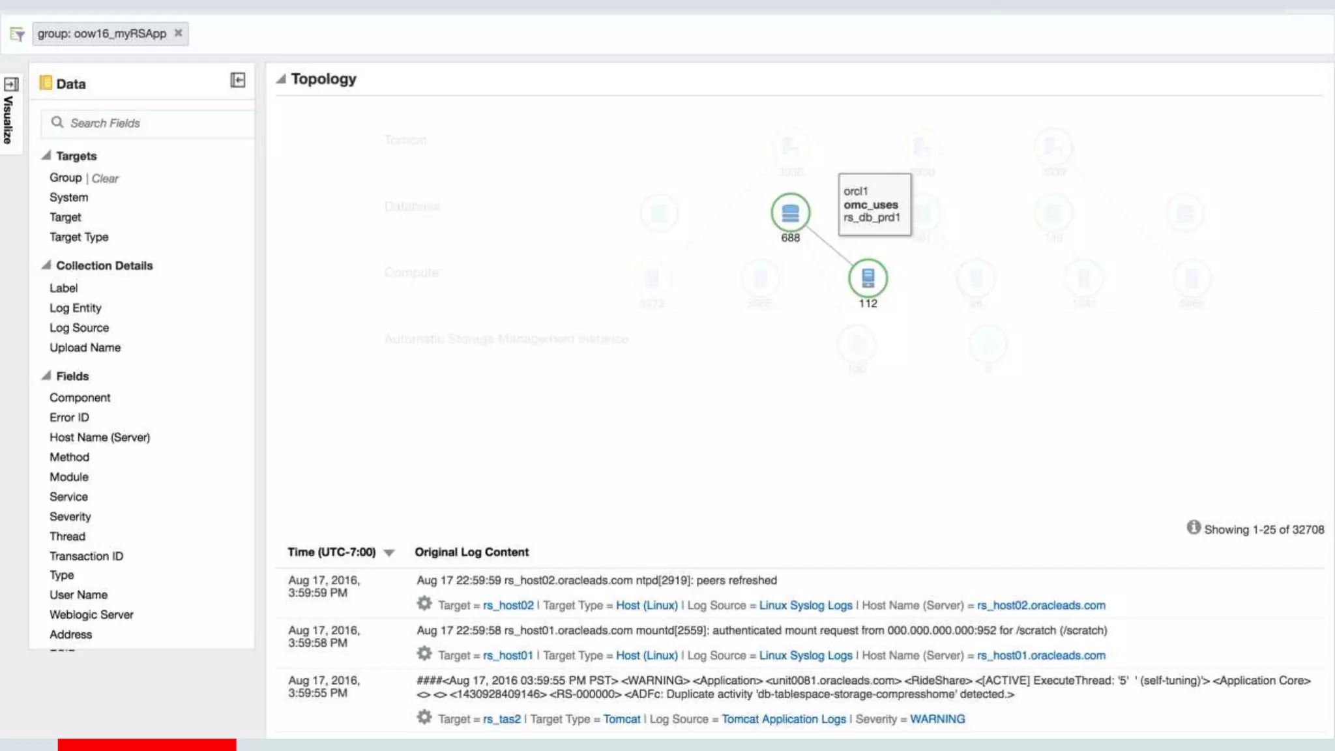Click the filter icon beside group tag
The image size is (1335, 751).
tap(18, 34)
